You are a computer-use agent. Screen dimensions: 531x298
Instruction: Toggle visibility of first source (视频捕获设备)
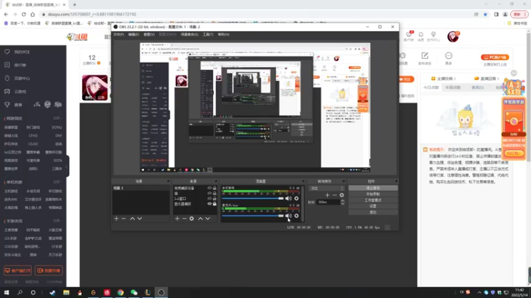point(209,188)
